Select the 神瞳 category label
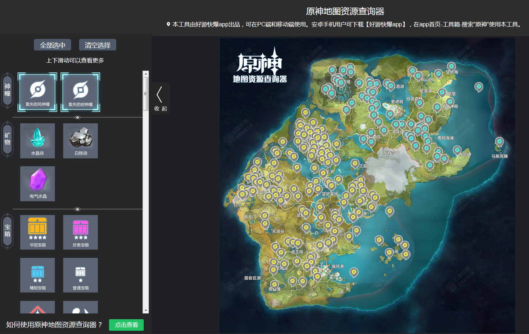Viewport: 529px width, 334px height. click(7, 90)
